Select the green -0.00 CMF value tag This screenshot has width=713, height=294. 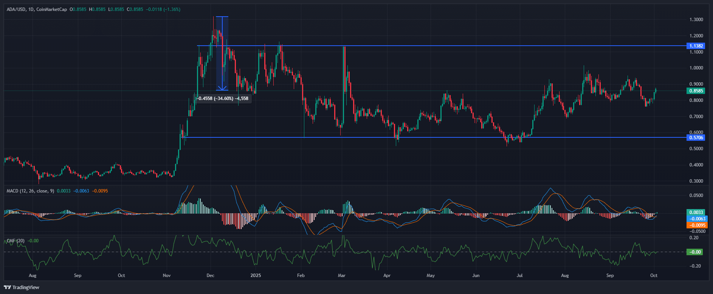pyautogui.click(x=695, y=252)
